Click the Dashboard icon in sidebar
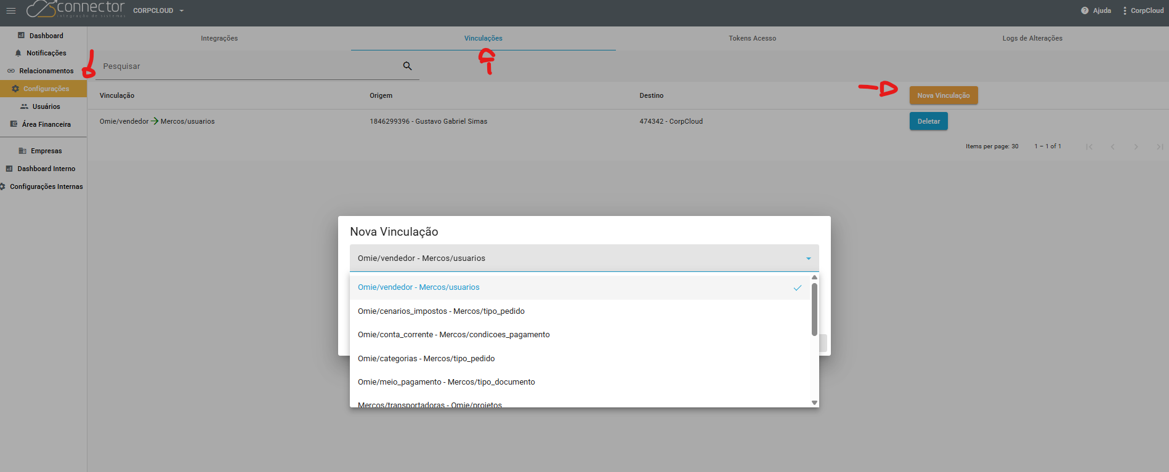The image size is (1169, 472). [22, 36]
